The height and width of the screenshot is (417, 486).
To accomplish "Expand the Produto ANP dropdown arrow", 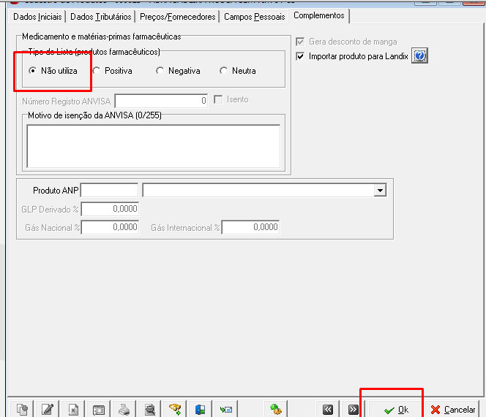I will 380,191.
